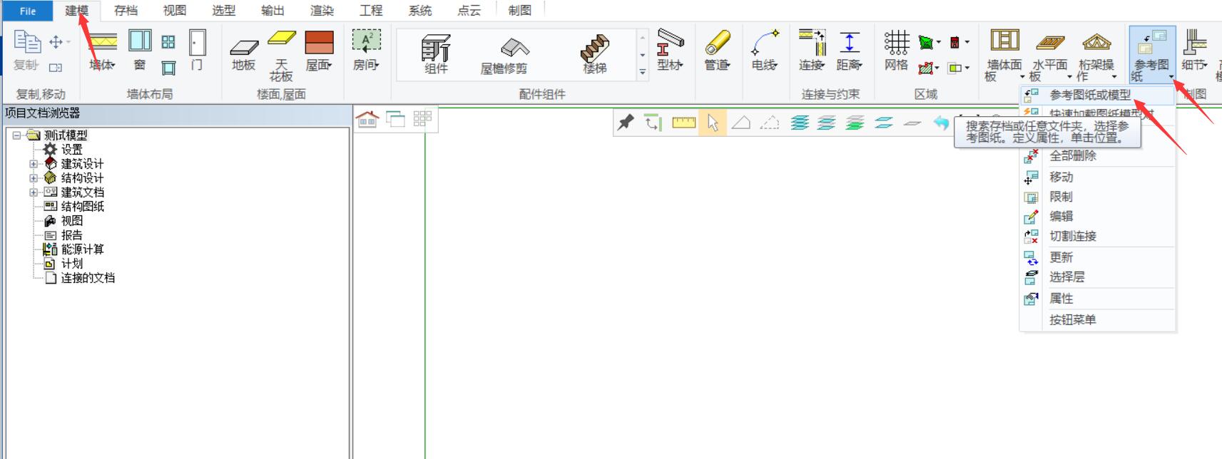1222x459 pixels.
Task: Choose the 组件 component icon
Action: coord(436,54)
